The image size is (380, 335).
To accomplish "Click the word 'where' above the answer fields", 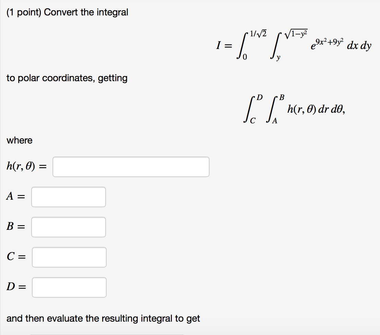I will (x=20, y=140).
